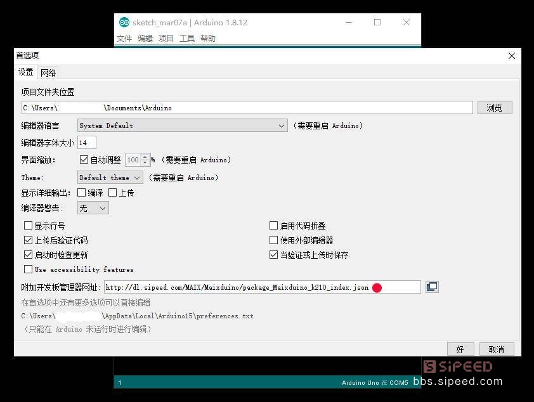
Task: Toggle 启动时检查更新 checkbox
Action: tap(29, 255)
